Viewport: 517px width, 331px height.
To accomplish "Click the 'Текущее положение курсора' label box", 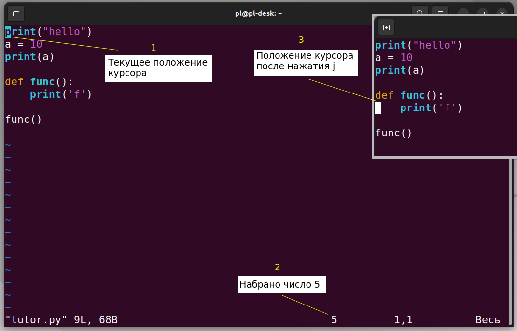I will (158, 68).
